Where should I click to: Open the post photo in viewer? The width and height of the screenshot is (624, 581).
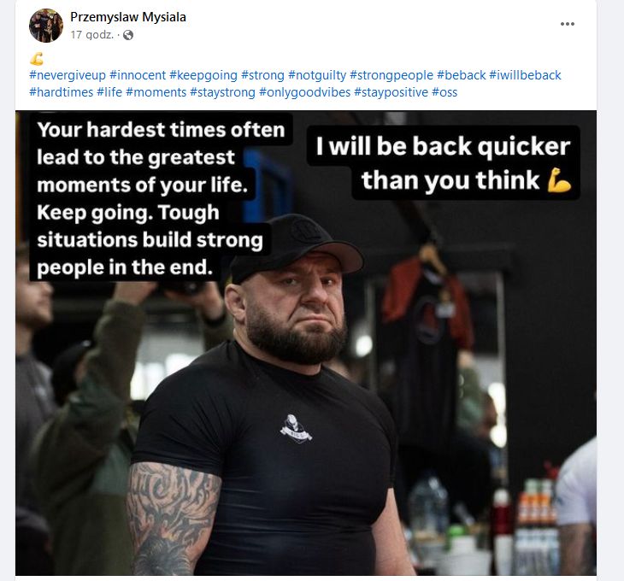click(x=306, y=343)
